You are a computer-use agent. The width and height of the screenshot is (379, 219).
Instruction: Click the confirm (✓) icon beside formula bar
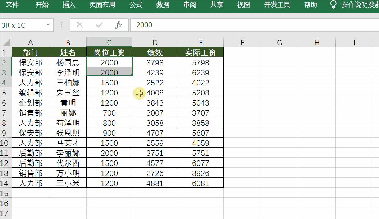(99, 25)
